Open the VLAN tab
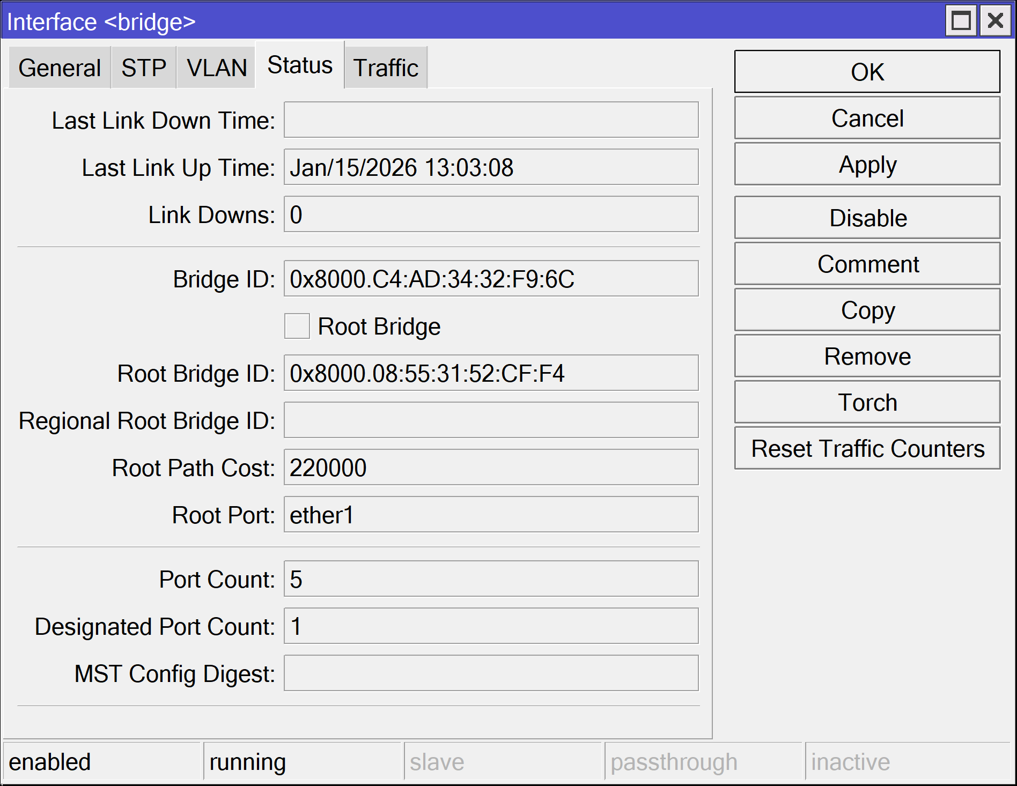The width and height of the screenshot is (1017, 786). click(x=216, y=67)
